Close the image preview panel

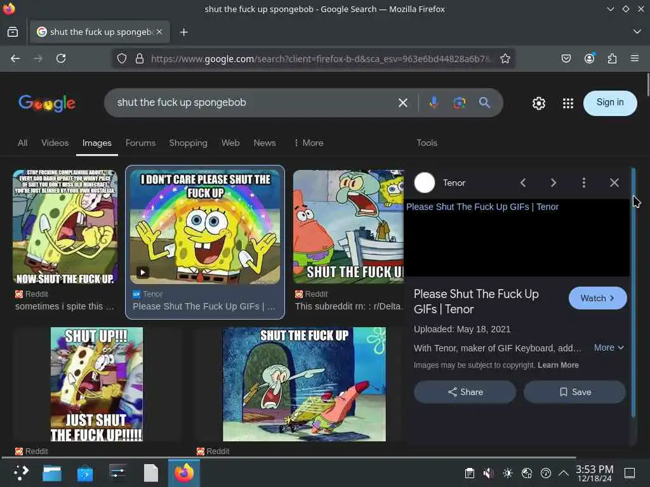click(x=614, y=183)
